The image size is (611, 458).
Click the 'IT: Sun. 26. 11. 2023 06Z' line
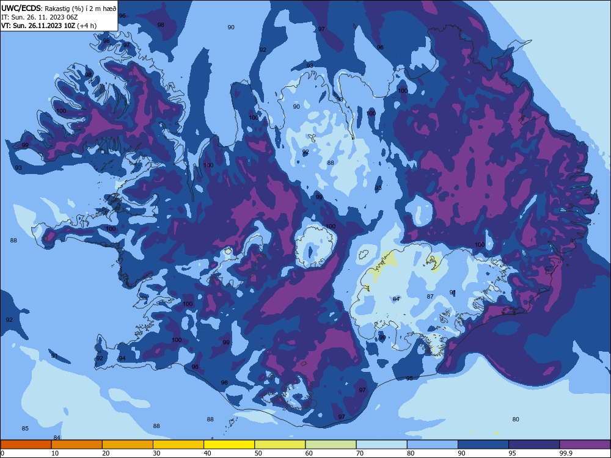[39, 17]
